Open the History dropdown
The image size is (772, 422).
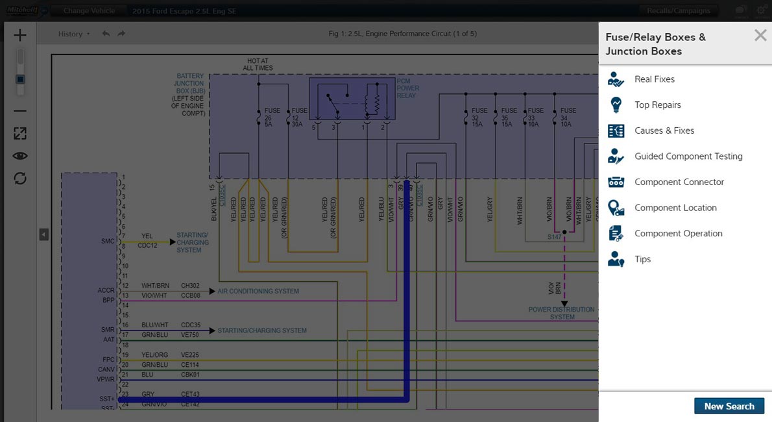[x=74, y=34]
